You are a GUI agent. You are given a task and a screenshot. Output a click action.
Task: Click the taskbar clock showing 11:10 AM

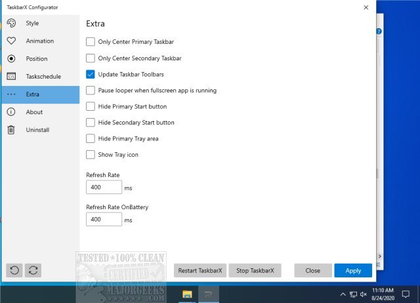[x=383, y=294]
